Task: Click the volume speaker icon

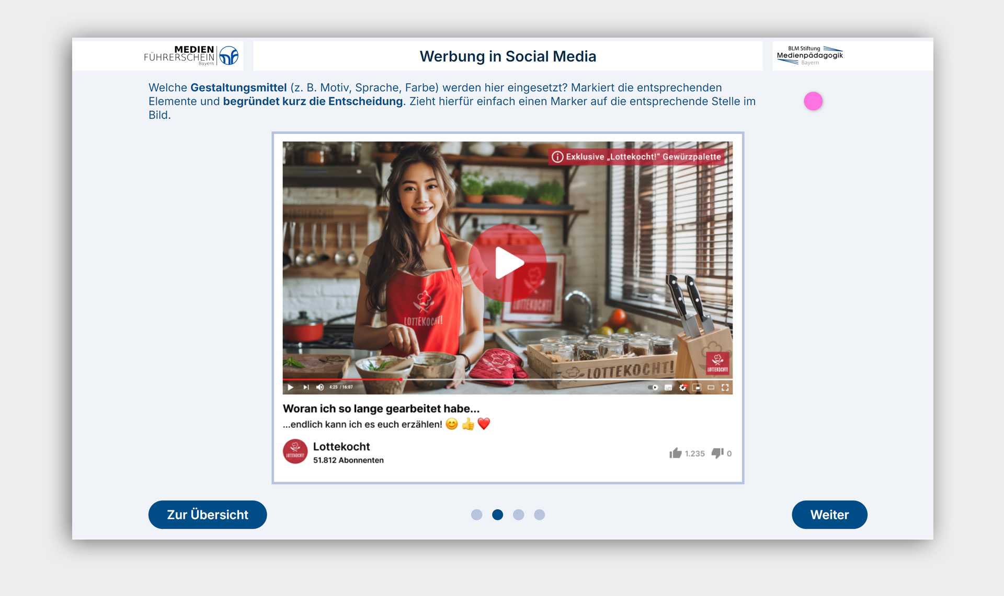Action: pyautogui.click(x=320, y=387)
